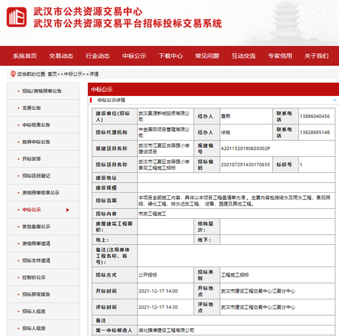The image size is (339, 336).
Task: Select the highlighted 中标公示 sidebar item
Action: 44,210
